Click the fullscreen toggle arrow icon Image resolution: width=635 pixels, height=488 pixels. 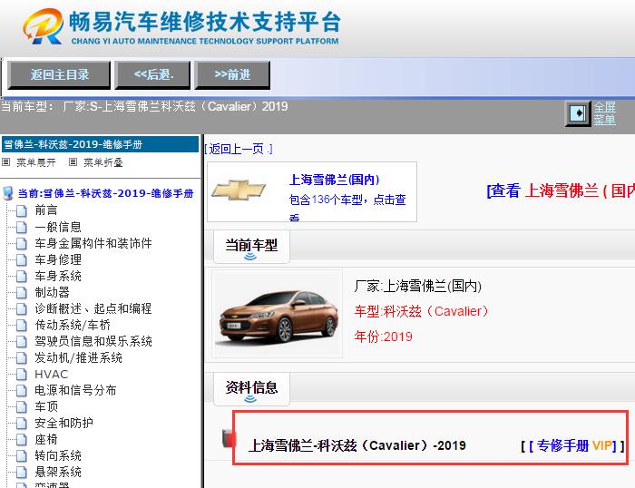pos(578,113)
